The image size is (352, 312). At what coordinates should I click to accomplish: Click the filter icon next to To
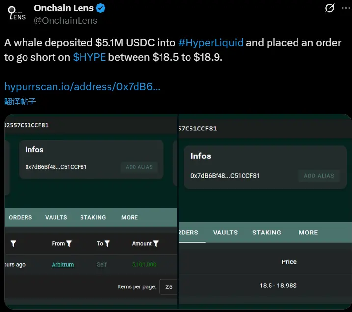108,244
